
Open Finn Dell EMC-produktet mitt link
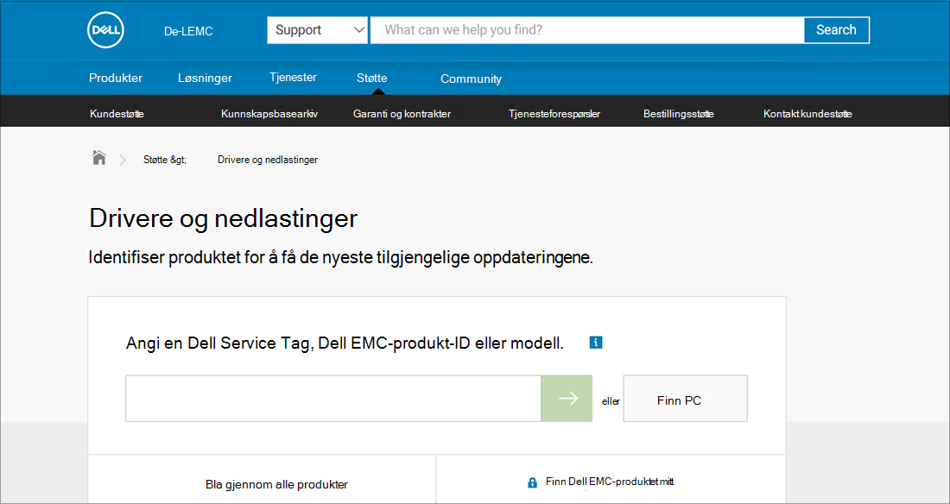(610, 482)
